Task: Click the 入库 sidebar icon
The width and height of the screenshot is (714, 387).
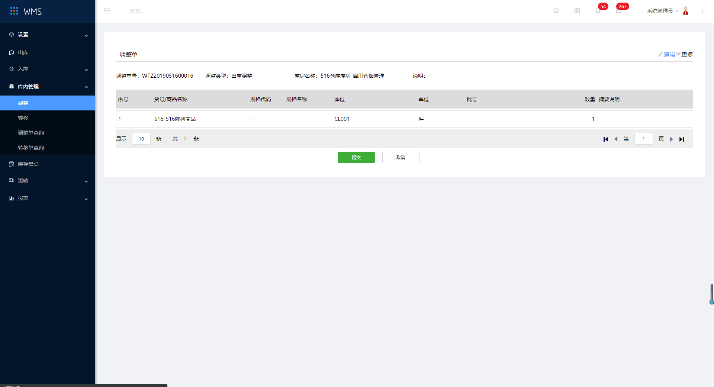Action: (x=12, y=69)
